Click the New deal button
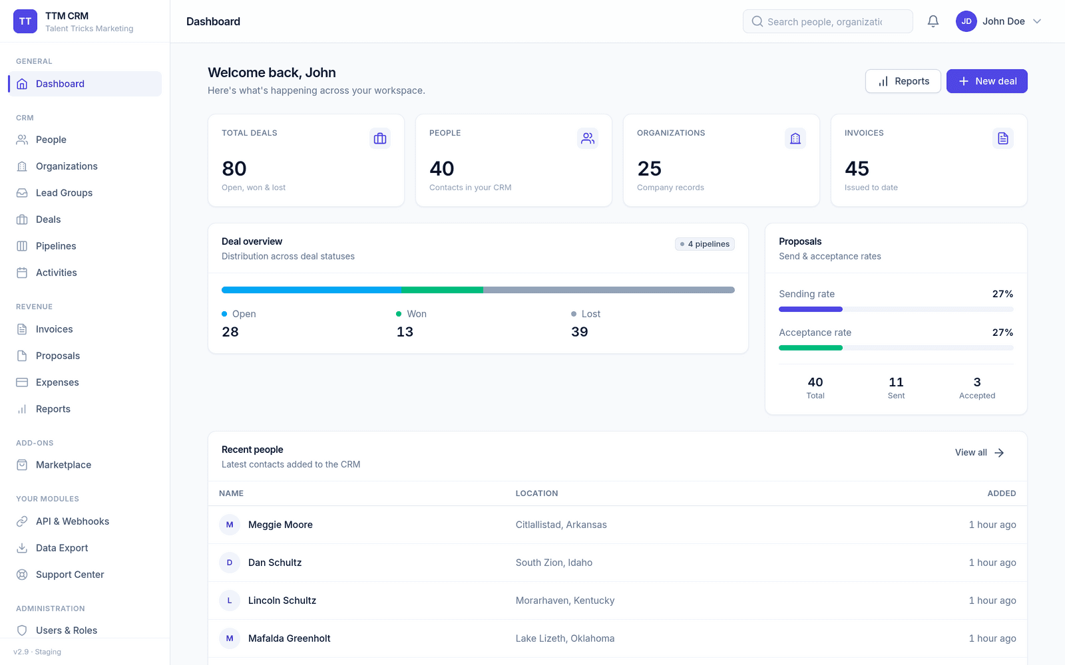This screenshot has height=665, width=1065. point(987,81)
